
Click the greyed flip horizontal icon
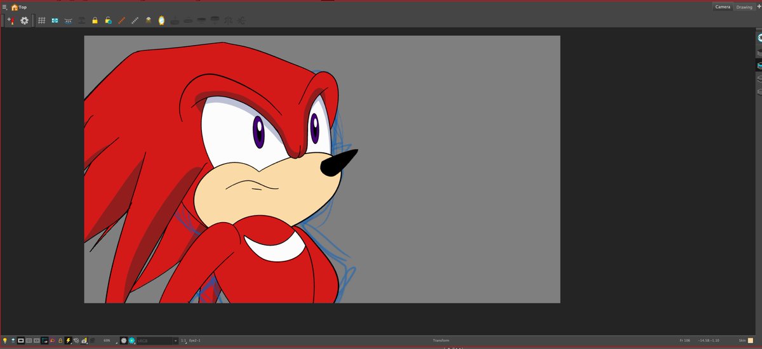[x=228, y=20]
